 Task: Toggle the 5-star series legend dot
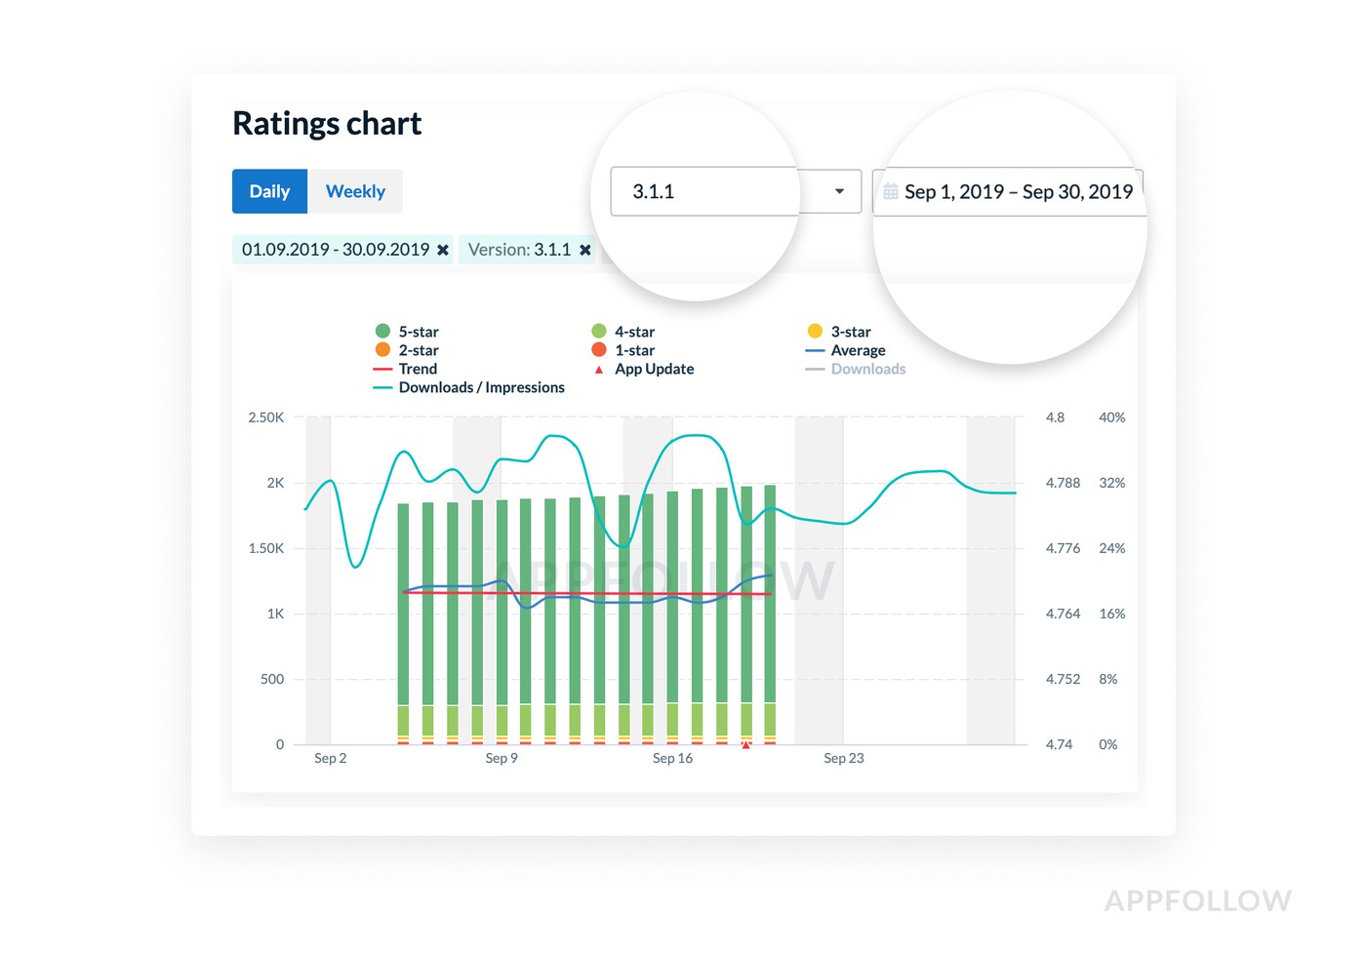382,332
